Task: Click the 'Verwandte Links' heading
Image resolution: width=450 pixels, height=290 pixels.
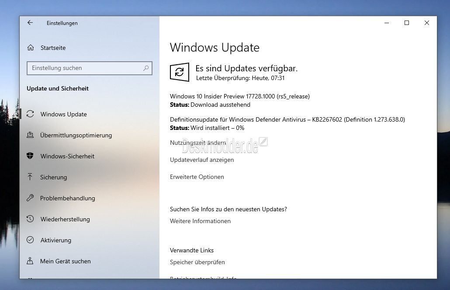Action: click(192, 250)
